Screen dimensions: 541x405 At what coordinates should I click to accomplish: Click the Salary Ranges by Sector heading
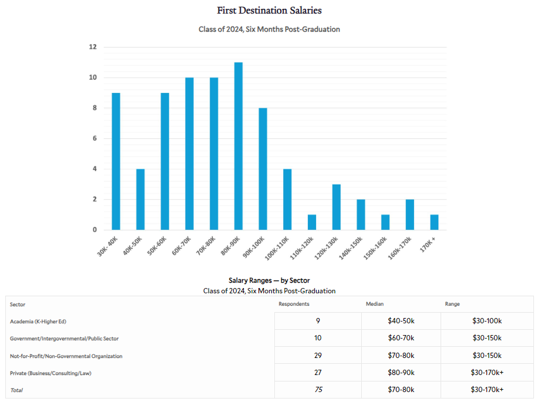pyautogui.click(x=269, y=280)
